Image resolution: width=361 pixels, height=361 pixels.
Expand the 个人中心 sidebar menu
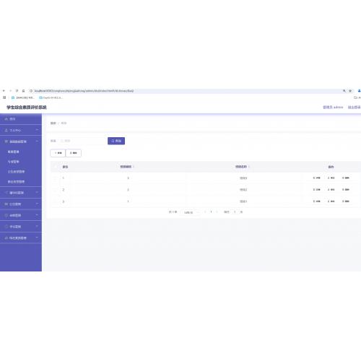[21, 130]
